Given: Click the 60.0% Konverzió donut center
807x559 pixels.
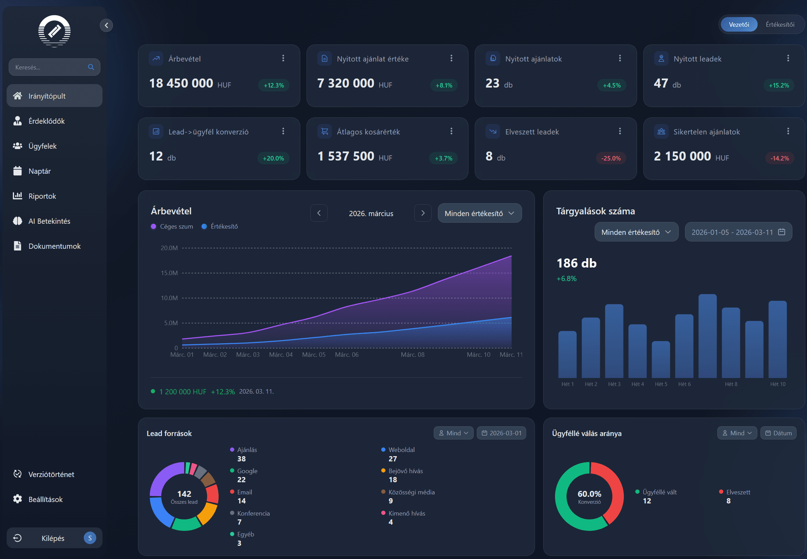Looking at the screenshot, I should 589,496.
